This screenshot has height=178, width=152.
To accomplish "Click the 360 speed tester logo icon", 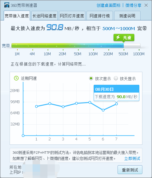I will click(7, 5).
